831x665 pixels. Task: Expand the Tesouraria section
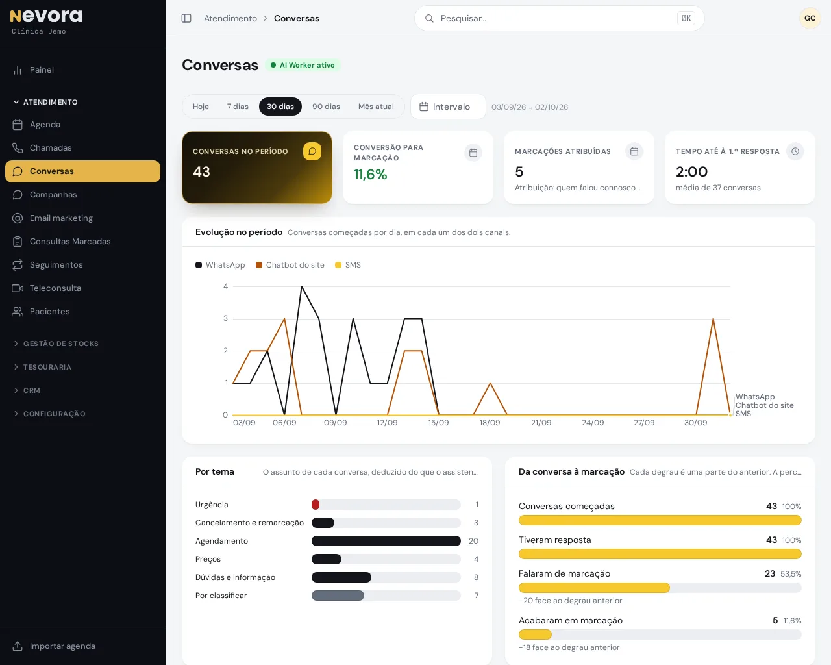click(42, 367)
